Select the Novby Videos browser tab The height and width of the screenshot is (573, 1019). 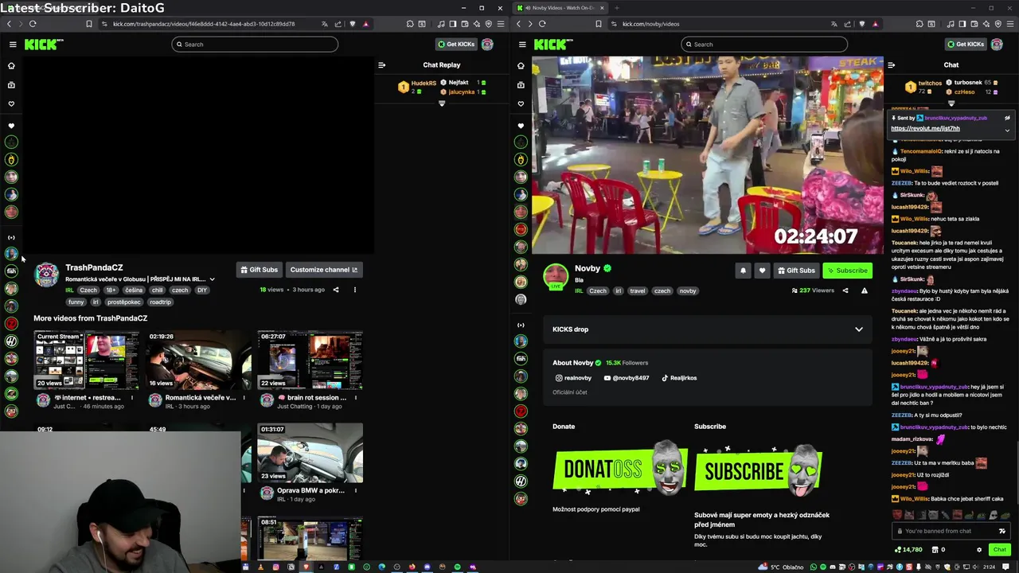tap(560, 8)
